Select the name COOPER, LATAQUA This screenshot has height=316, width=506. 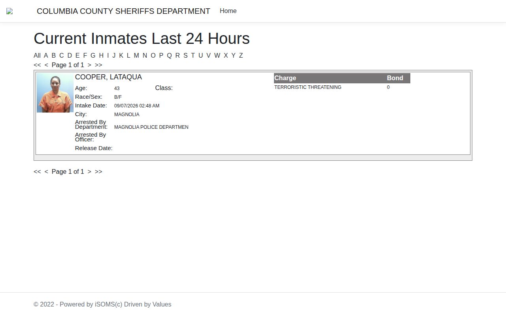[x=108, y=77]
